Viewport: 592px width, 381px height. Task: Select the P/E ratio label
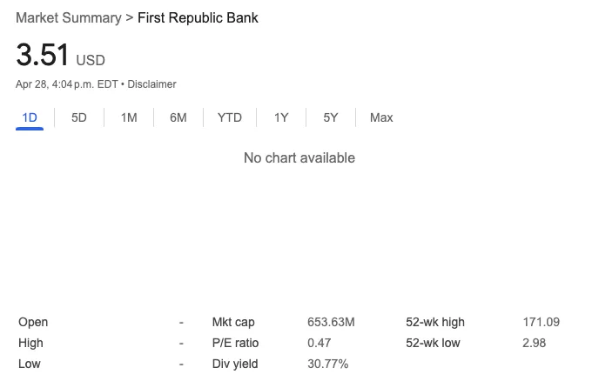235,343
